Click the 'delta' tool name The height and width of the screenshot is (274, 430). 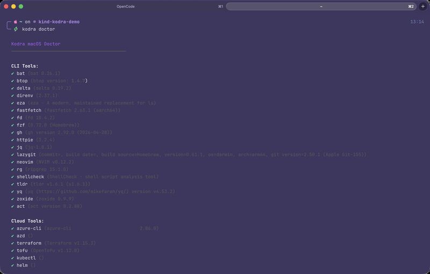(x=23, y=88)
